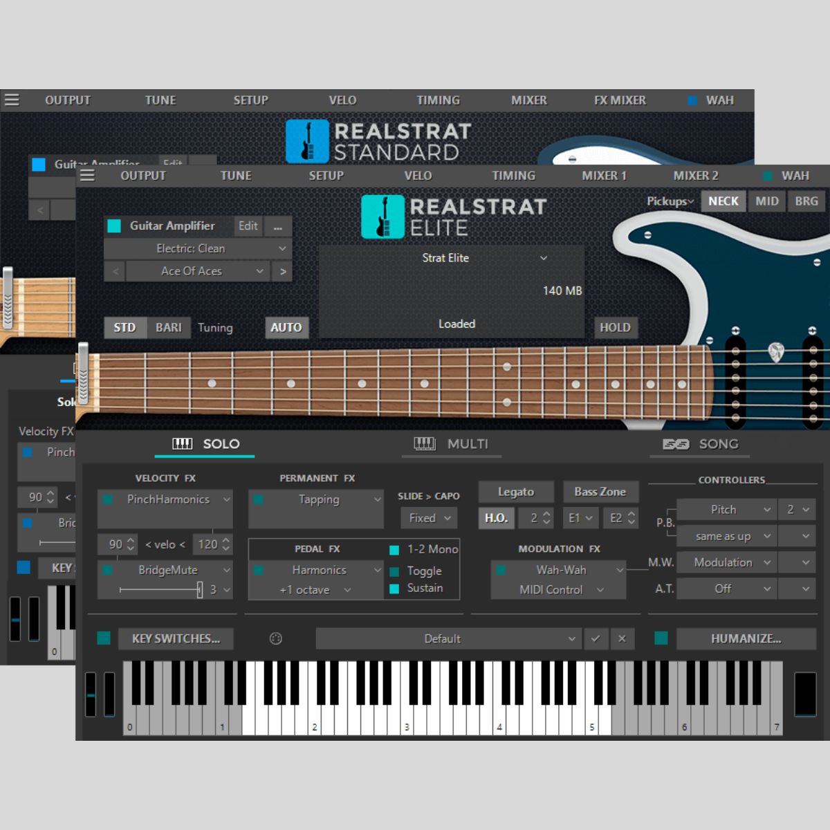830x830 pixels.
Task: Open the OUTPUT menu in Elite
Action: (143, 176)
